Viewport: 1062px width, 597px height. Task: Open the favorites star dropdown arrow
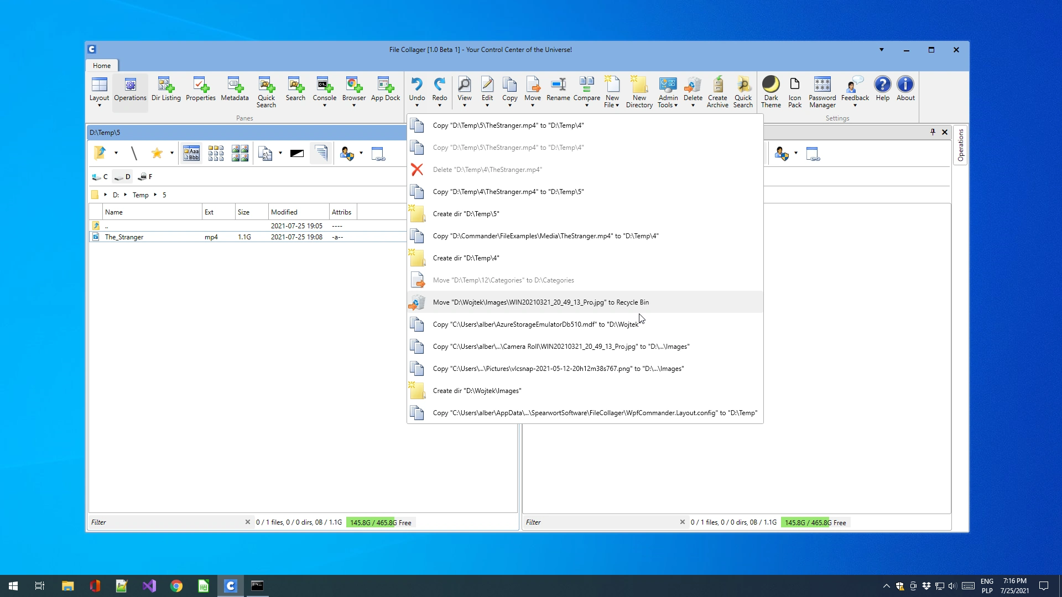(x=171, y=153)
